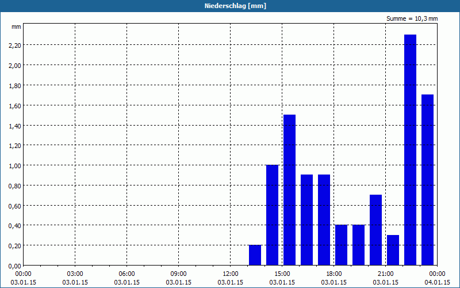Image resolution: width=460 pixels, height=288 pixels.
Task: Click the 2,20 y-axis value label
Action: (15, 46)
